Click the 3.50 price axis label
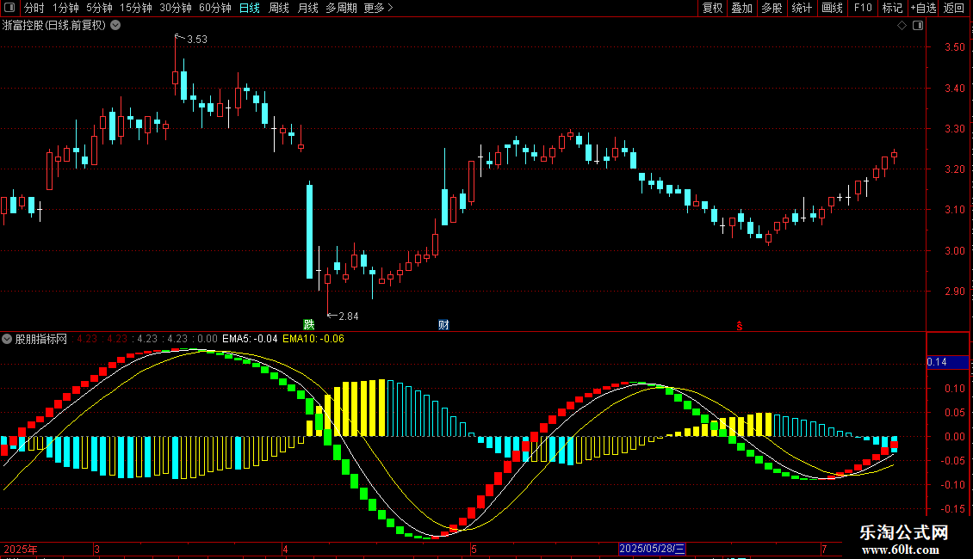The image size is (973, 559). (954, 47)
